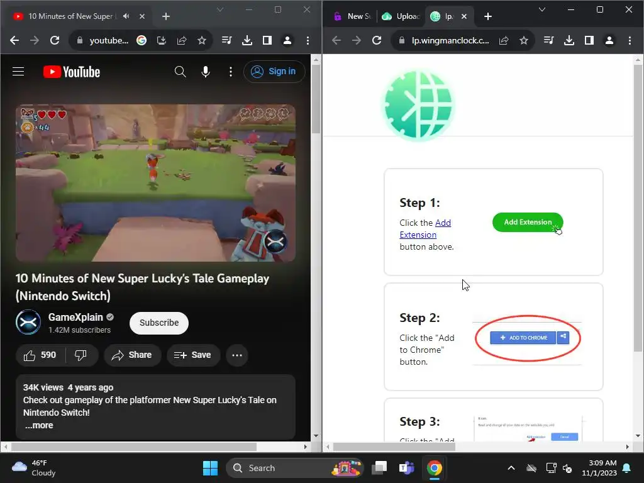Switch to the Upload tab
Viewport: 644px width, 483px height.
point(401,16)
